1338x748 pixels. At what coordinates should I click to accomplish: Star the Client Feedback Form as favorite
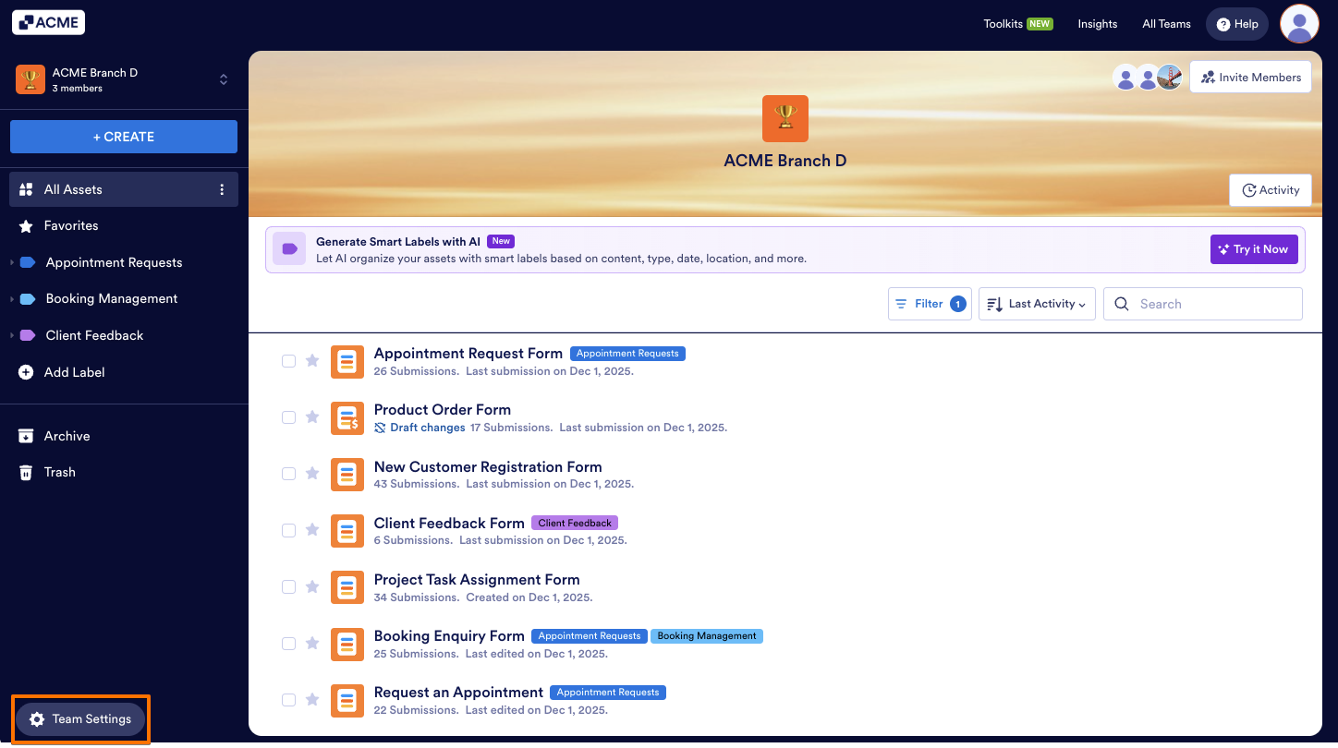pyautogui.click(x=312, y=530)
